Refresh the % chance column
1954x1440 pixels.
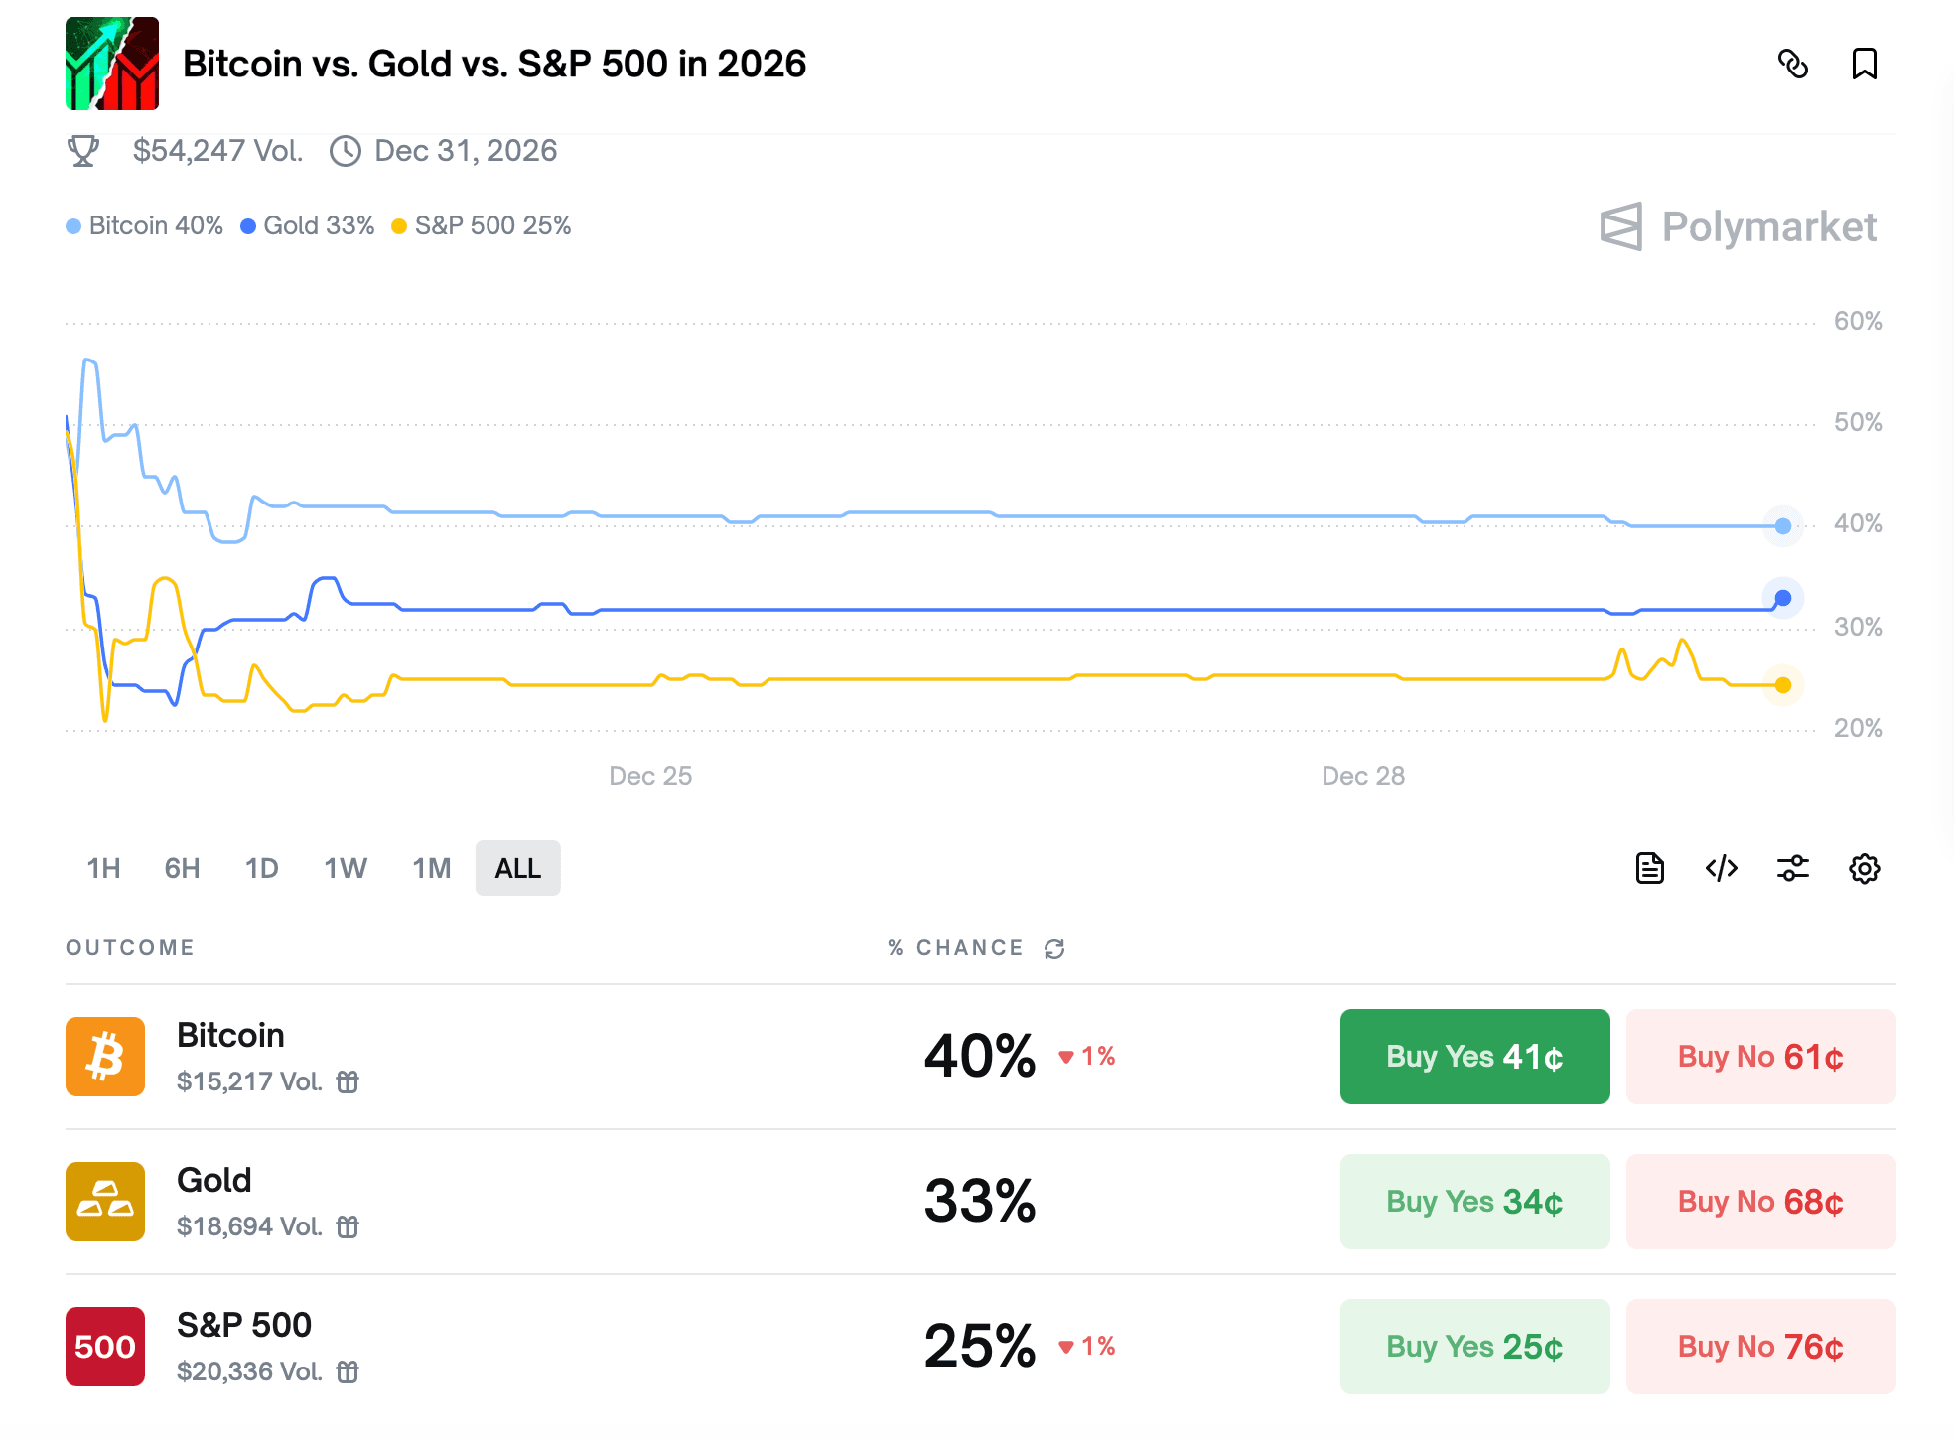(x=1054, y=949)
